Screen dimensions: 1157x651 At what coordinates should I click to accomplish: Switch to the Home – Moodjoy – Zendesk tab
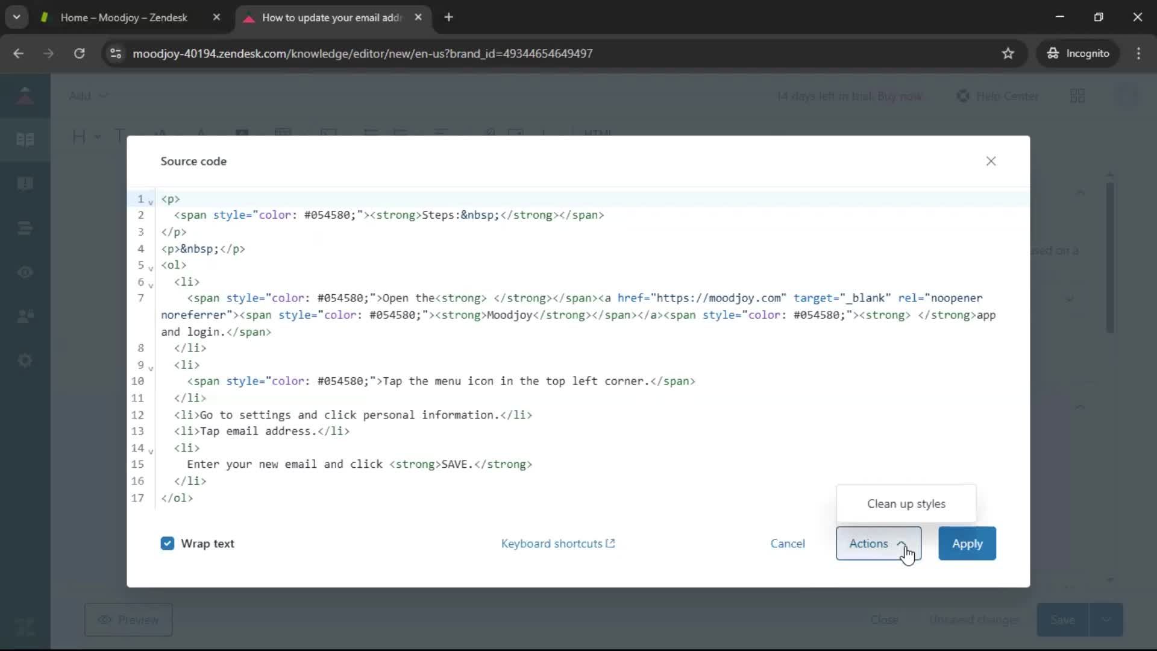pyautogui.click(x=124, y=17)
